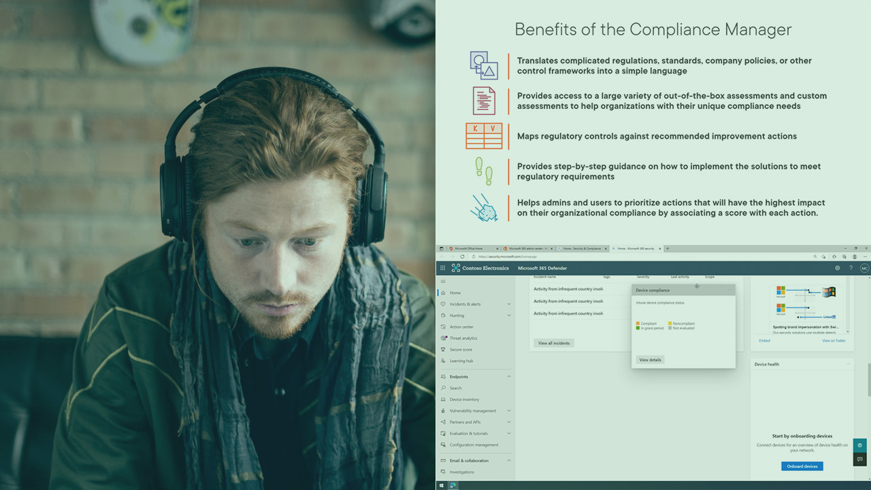Collapse the Endpoints section
Image resolution: width=871 pixels, height=490 pixels.
(x=508, y=376)
